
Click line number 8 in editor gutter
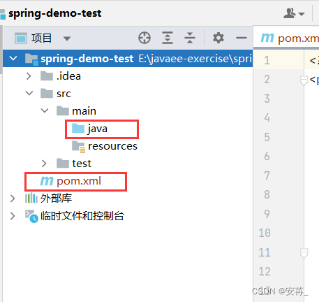(267, 194)
